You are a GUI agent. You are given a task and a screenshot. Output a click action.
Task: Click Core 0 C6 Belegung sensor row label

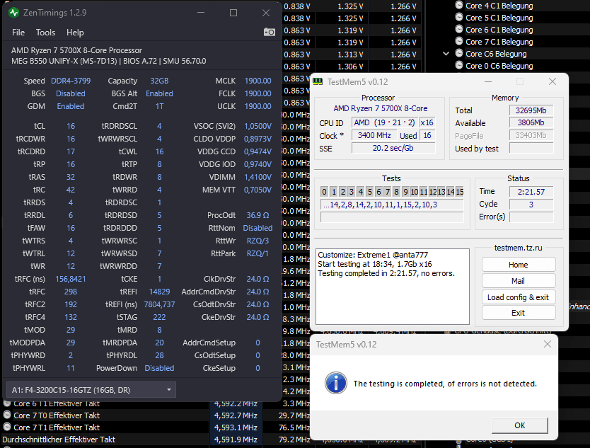[499, 66]
